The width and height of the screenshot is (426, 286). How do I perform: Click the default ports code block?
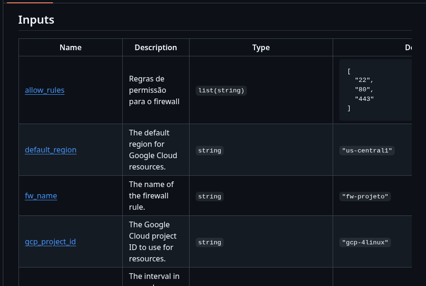[374, 89]
